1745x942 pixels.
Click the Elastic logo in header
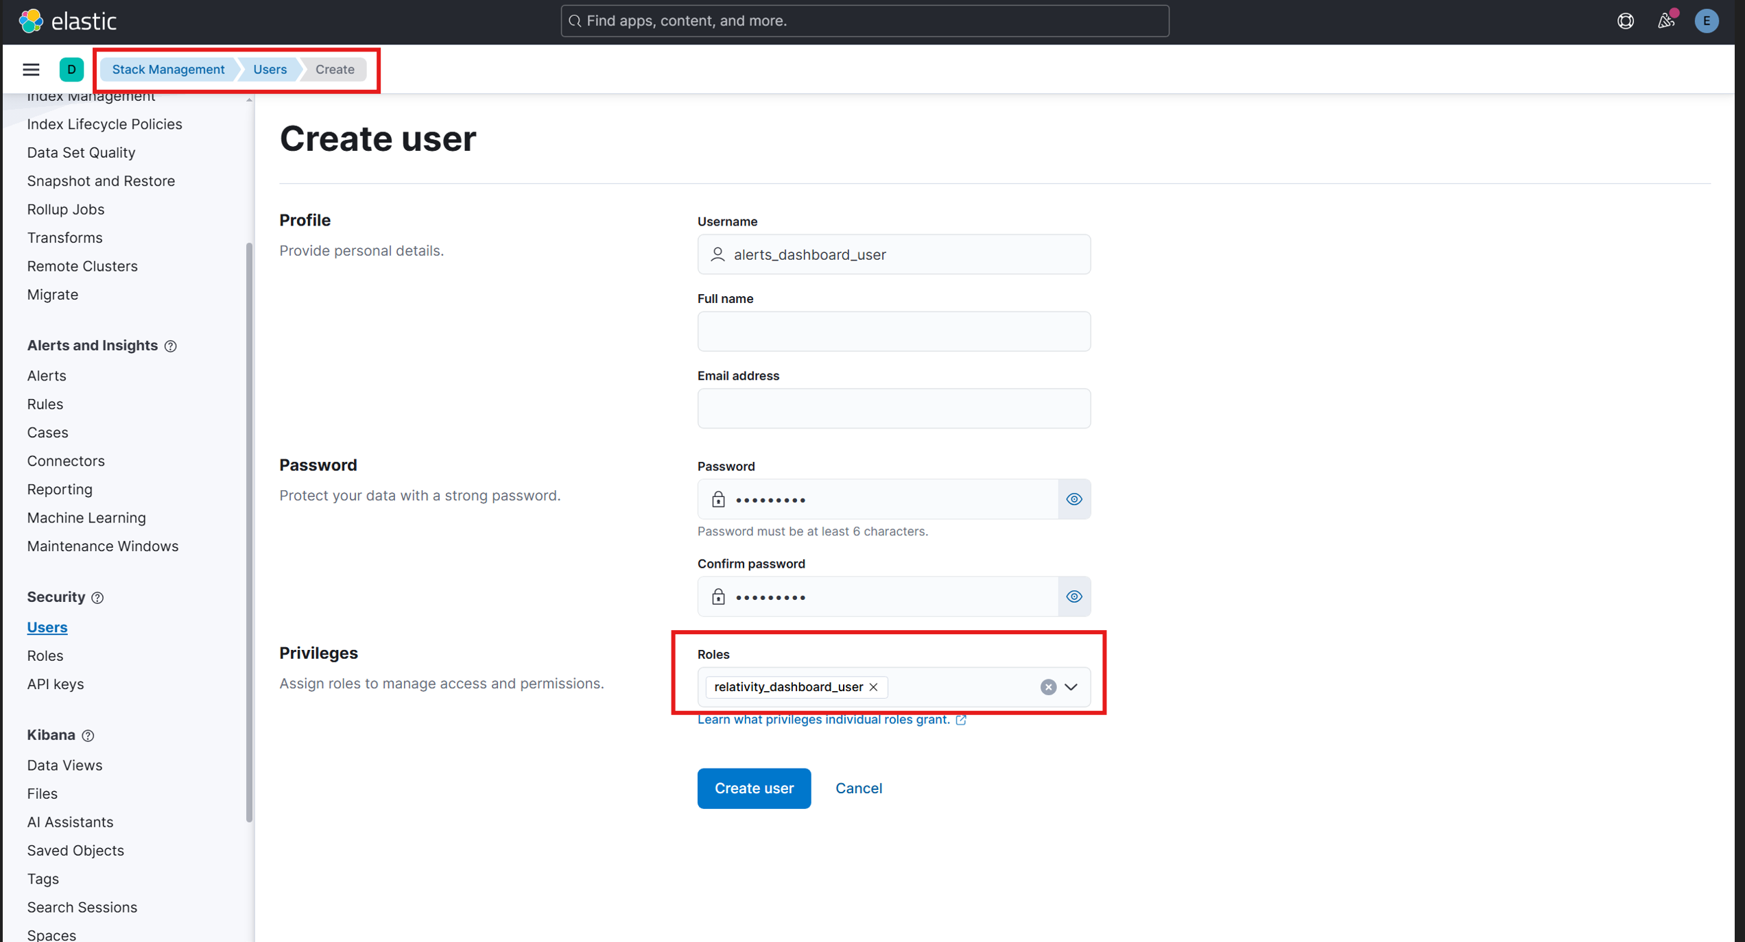coord(67,21)
